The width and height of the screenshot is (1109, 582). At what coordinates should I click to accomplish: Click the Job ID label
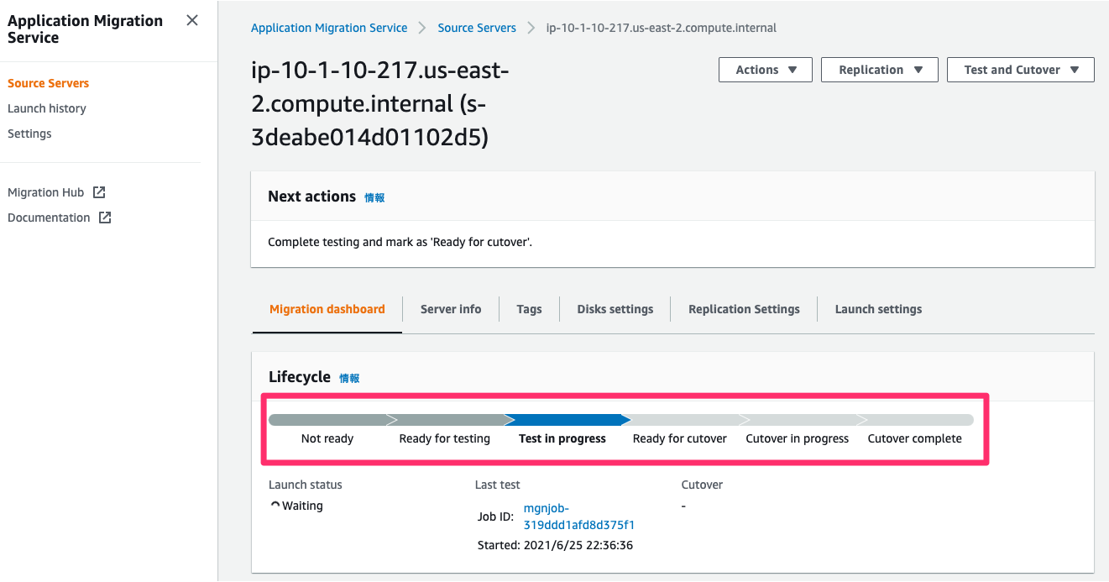[x=495, y=516]
